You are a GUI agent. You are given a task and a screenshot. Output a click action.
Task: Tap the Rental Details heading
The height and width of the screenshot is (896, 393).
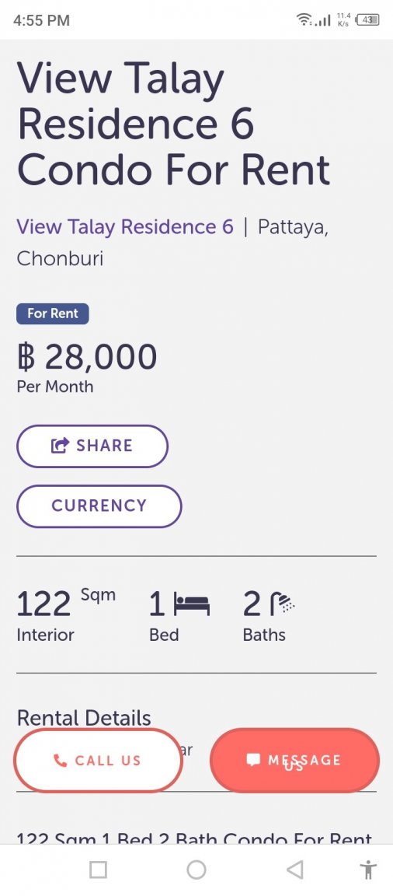coord(84,718)
